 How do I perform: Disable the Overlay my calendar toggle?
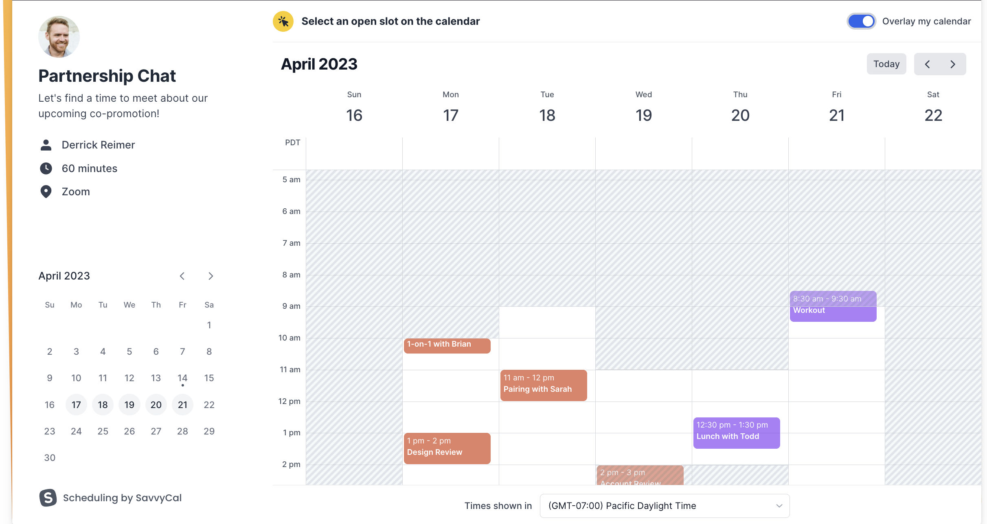pos(861,21)
